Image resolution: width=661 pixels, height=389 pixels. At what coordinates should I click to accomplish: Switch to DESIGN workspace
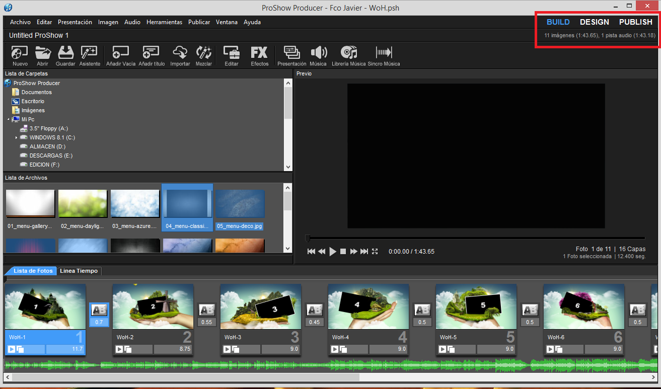pyautogui.click(x=595, y=22)
